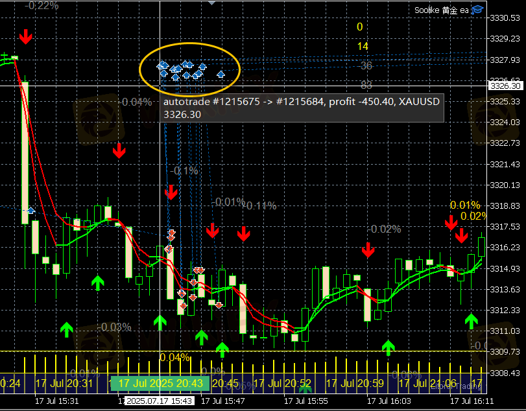Click the Soolike 黄金 ea expert label
The width and height of the screenshot is (526, 411).
442,10
